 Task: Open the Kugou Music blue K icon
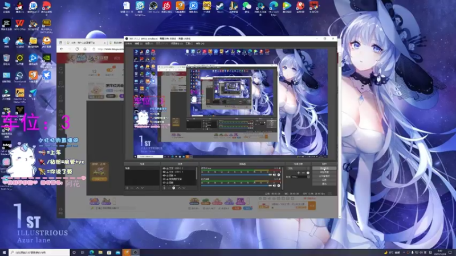click(x=193, y=7)
